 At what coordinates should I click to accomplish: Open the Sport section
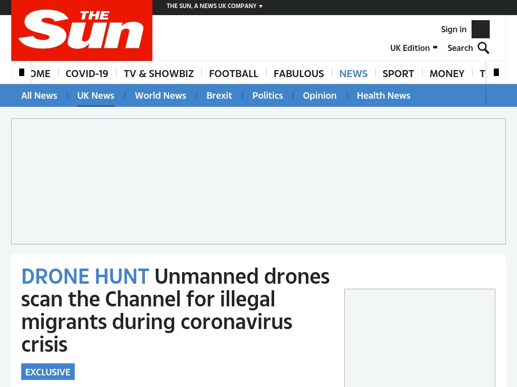pos(398,74)
